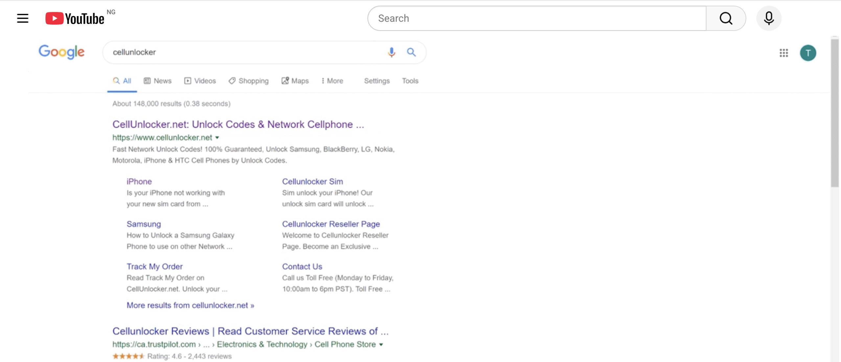Open the YouTube hamburger guide menu

[23, 18]
